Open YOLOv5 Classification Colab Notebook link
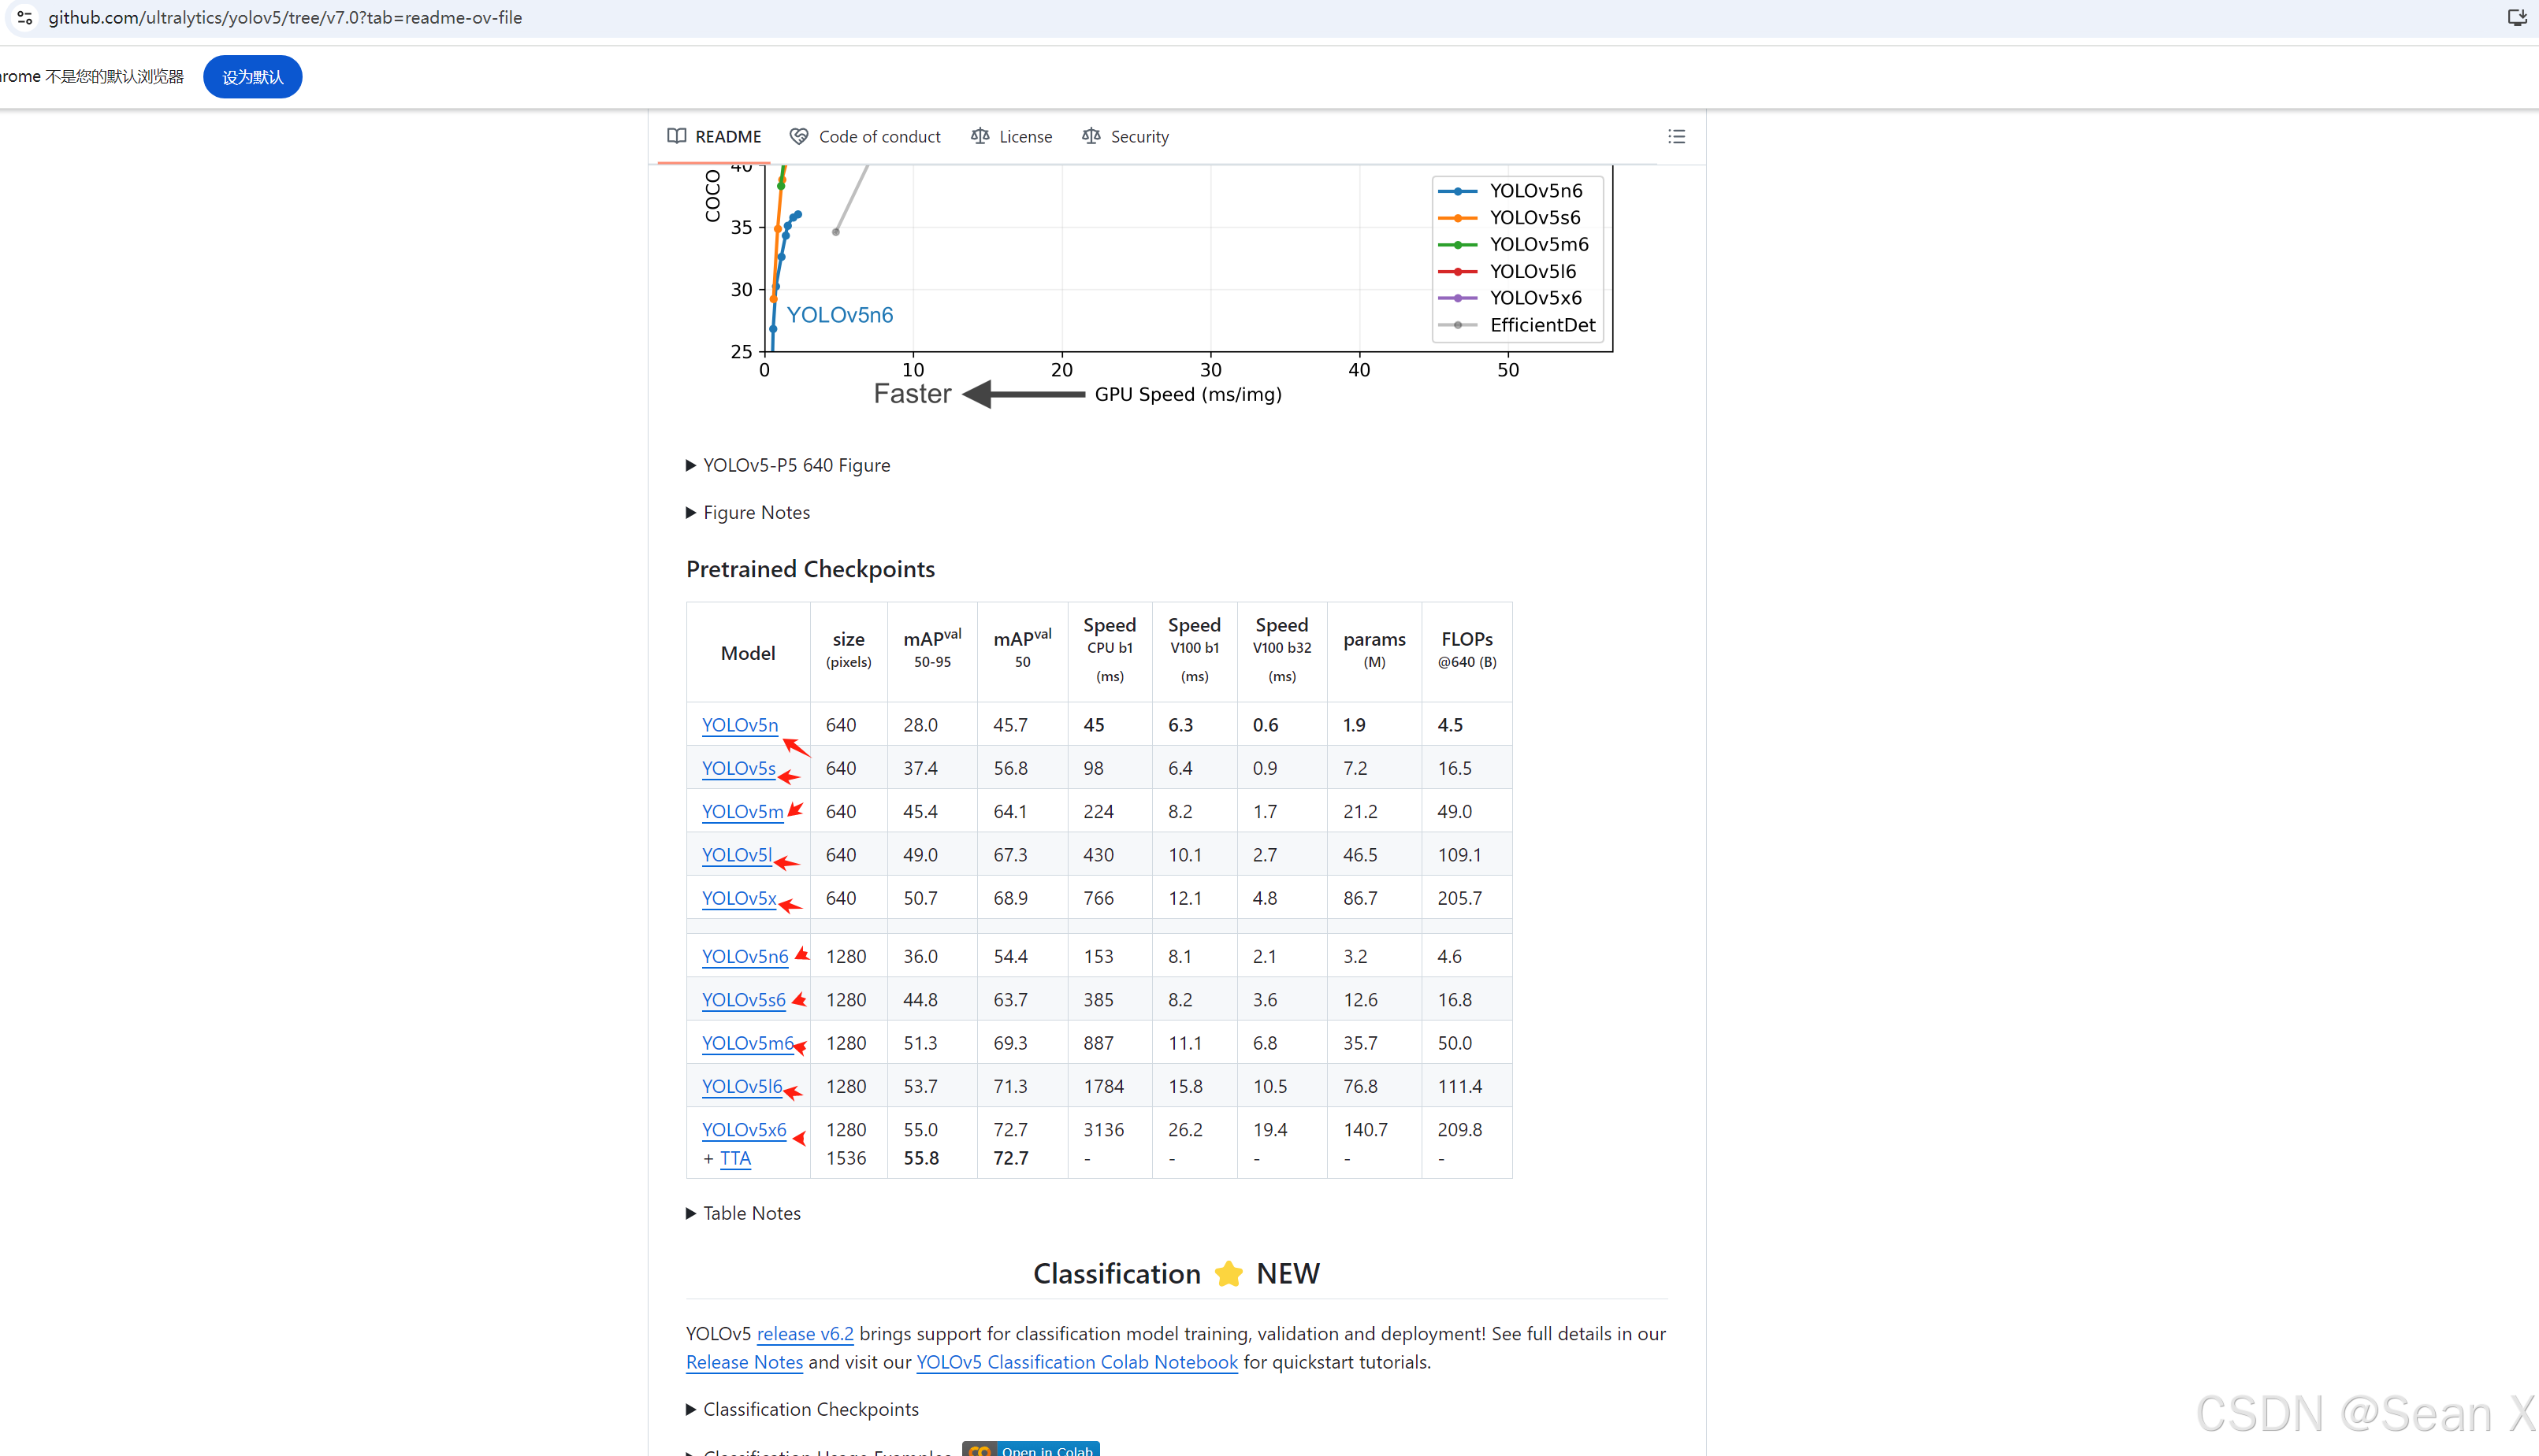 tap(1076, 1362)
